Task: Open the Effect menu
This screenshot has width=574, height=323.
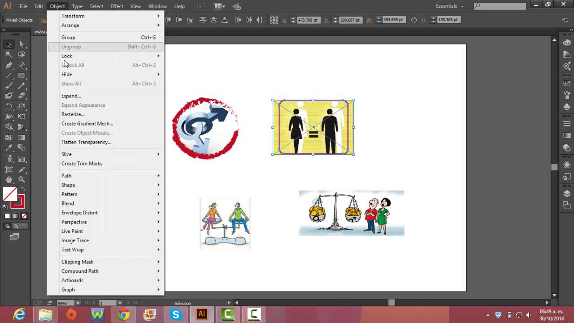Action: point(117,6)
